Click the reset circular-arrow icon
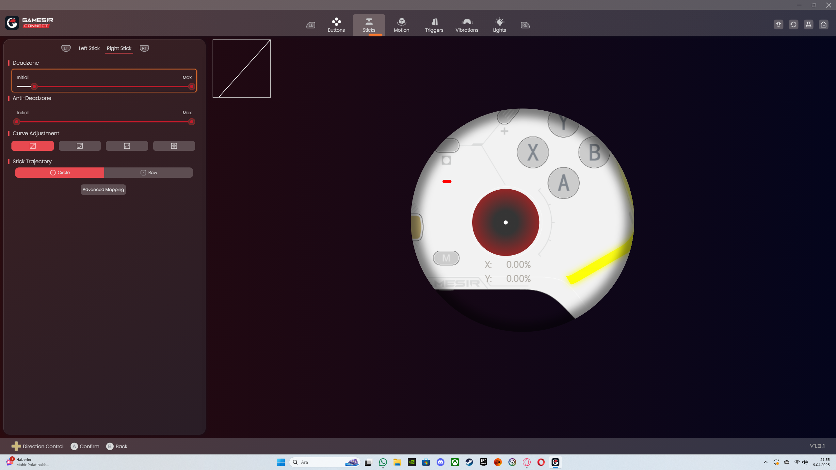 [794, 24]
